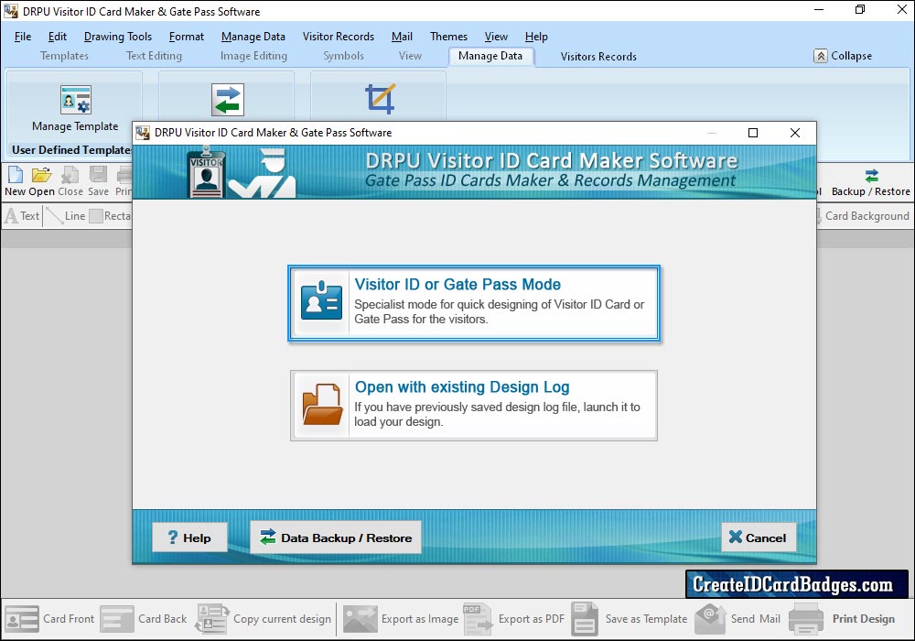
Task: Click the Open folder toolbar icon
Action: pos(41,175)
